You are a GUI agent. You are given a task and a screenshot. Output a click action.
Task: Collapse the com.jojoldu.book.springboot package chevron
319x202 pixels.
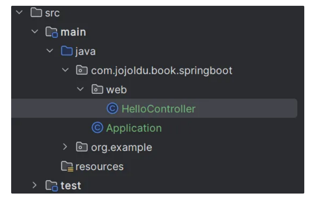pos(65,70)
